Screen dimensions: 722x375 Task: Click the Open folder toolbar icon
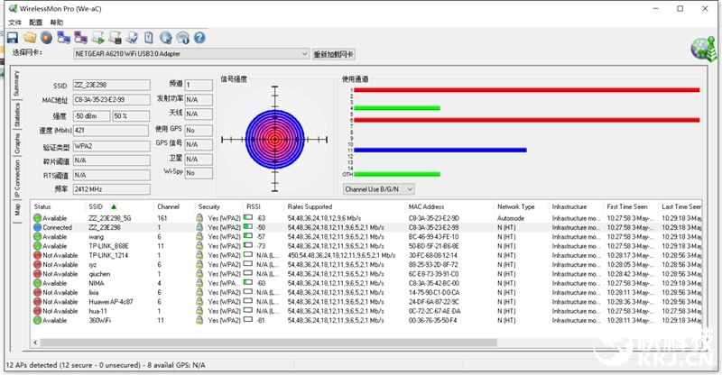(x=29, y=38)
